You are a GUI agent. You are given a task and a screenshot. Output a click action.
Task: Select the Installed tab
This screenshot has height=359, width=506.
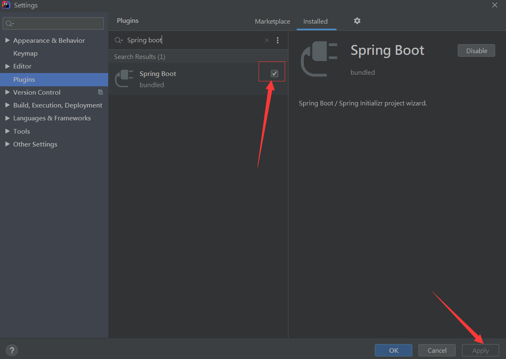(315, 21)
